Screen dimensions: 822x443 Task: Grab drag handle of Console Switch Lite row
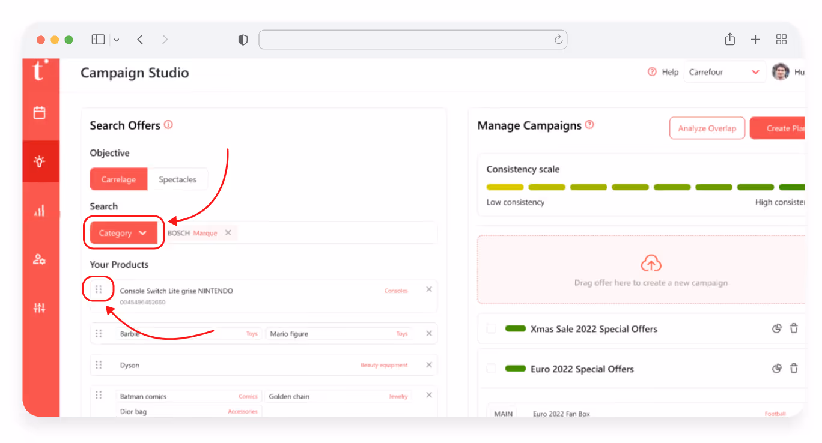99,289
